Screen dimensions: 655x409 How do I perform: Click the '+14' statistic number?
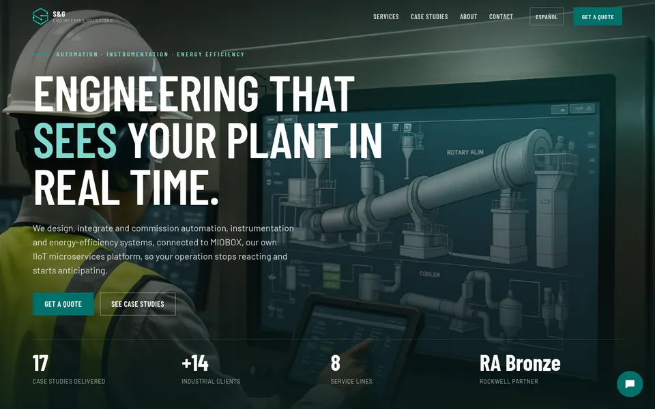(x=195, y=363)
